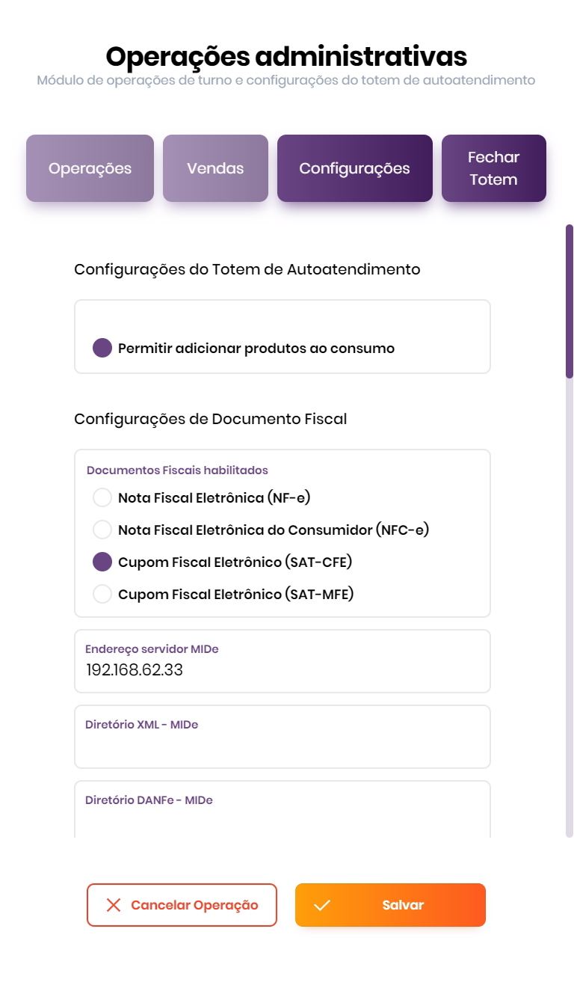
Task: Click the checkmark icon in Salvar button
Action: coord(322,905)
